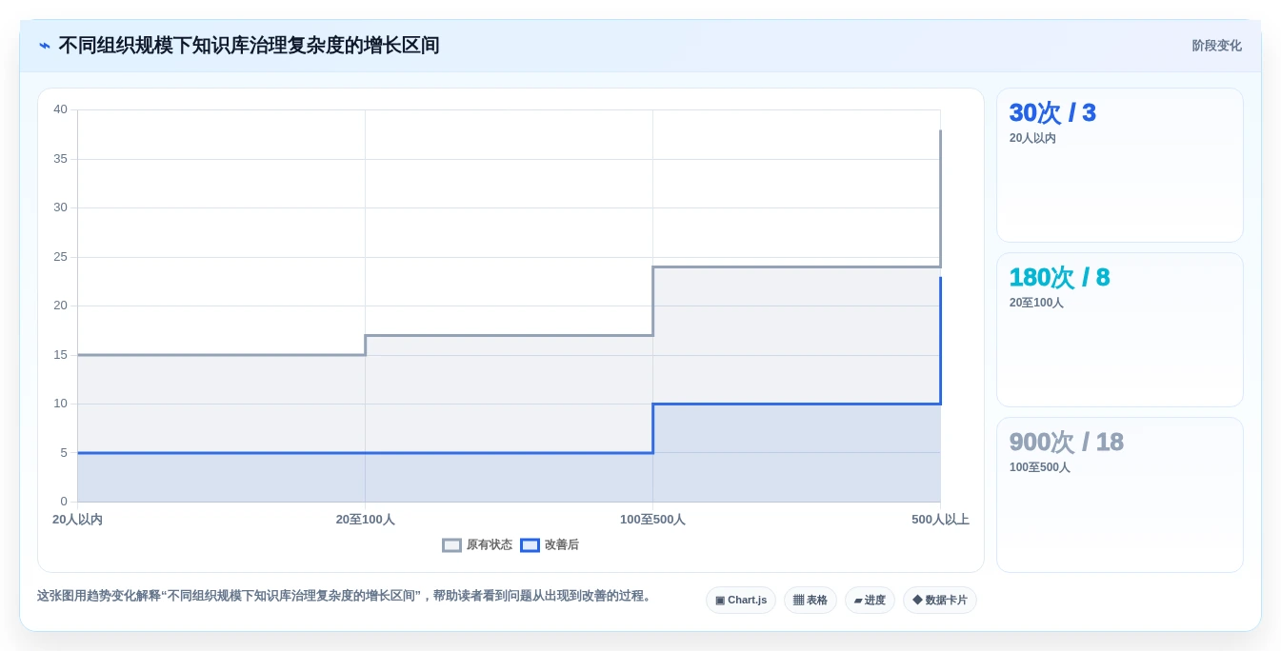The image size is (1281, 651).
Task: Toggle the 原有状态 legend item
Action: pos(477,545)
